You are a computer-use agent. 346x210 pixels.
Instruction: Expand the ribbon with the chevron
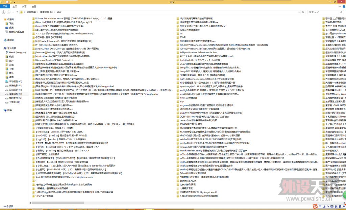coord(340,7)
